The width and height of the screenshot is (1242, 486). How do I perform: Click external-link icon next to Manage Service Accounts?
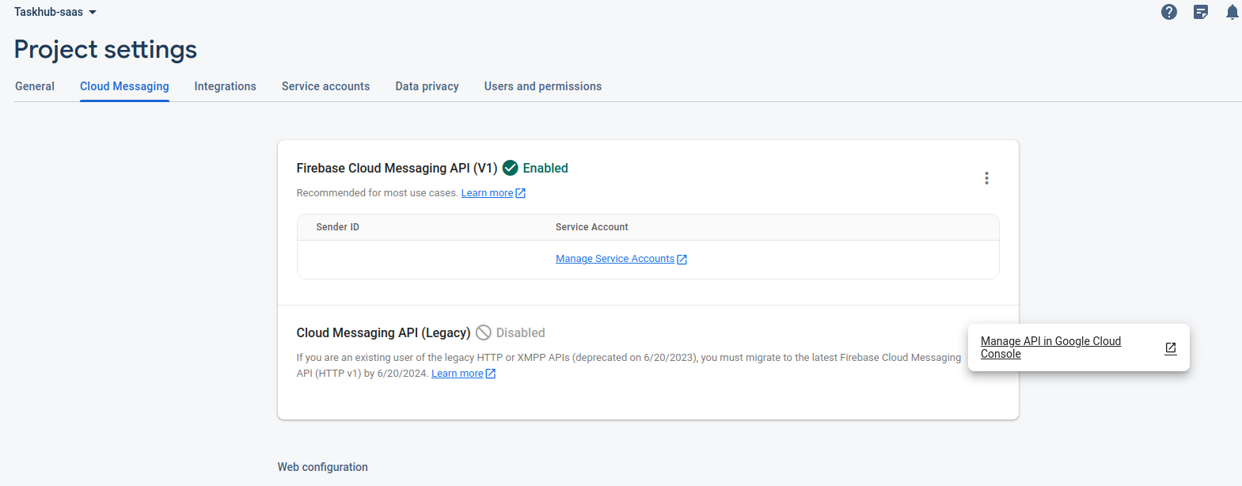coord(682,260)
